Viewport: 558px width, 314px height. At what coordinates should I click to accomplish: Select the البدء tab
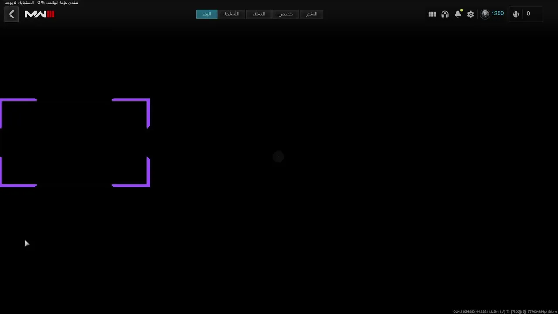207,14
